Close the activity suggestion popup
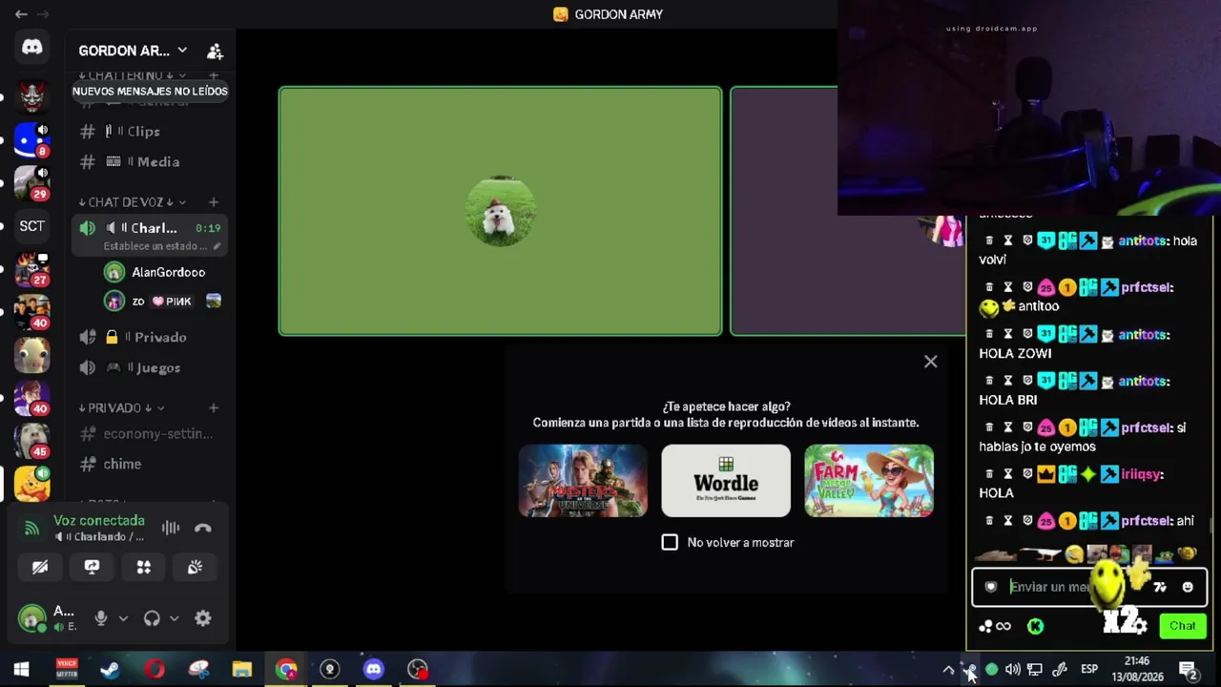The height and width of the screenshot is (687, 1221). 930,362
